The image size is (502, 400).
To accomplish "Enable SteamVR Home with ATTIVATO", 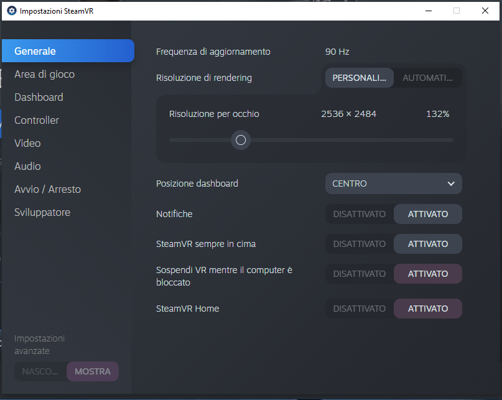I will [x=428, y=309].
